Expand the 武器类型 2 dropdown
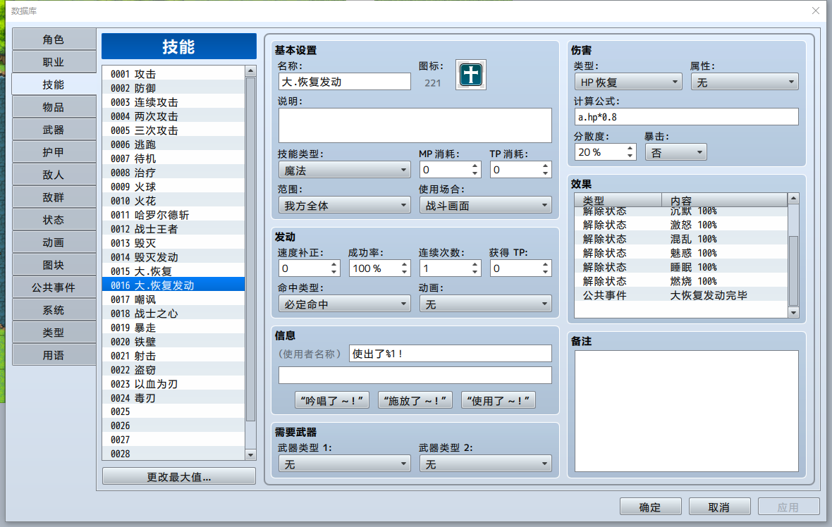The width and height of the screenshot is (832, 527). [486, 464]
